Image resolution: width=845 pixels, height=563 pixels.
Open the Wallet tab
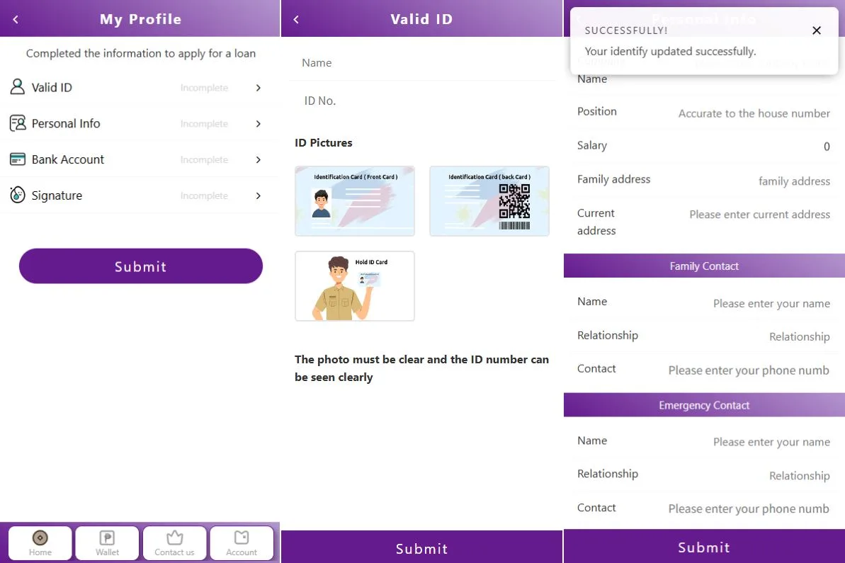tap(107, 543)
